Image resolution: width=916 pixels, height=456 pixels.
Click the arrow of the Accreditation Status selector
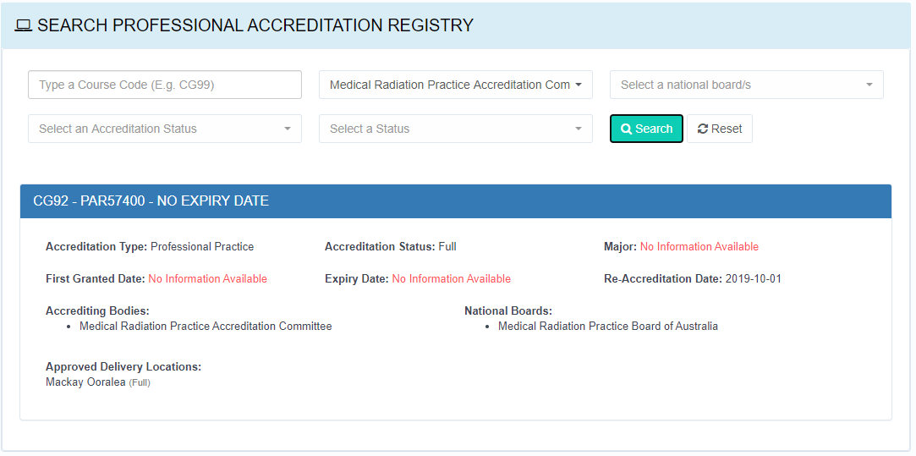[288, 129]
